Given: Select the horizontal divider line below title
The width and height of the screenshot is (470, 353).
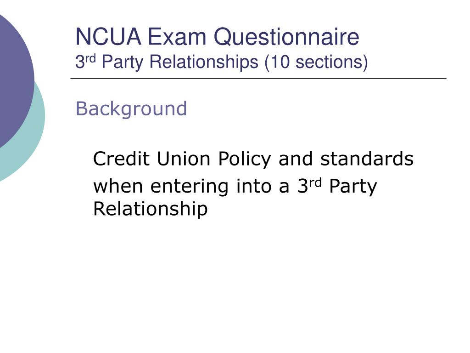Looking at the screenshot, I should pyautogui.click(x=258, y=78).
